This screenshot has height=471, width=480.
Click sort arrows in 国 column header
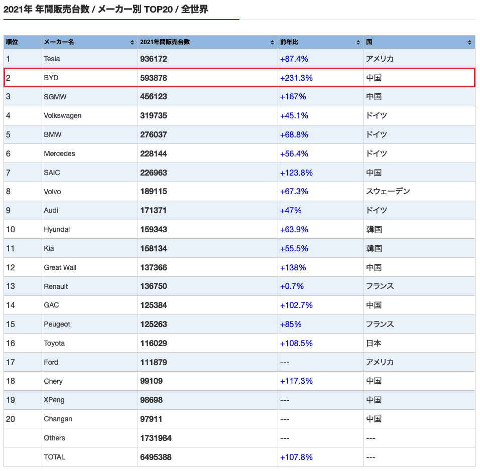[469, 43]
